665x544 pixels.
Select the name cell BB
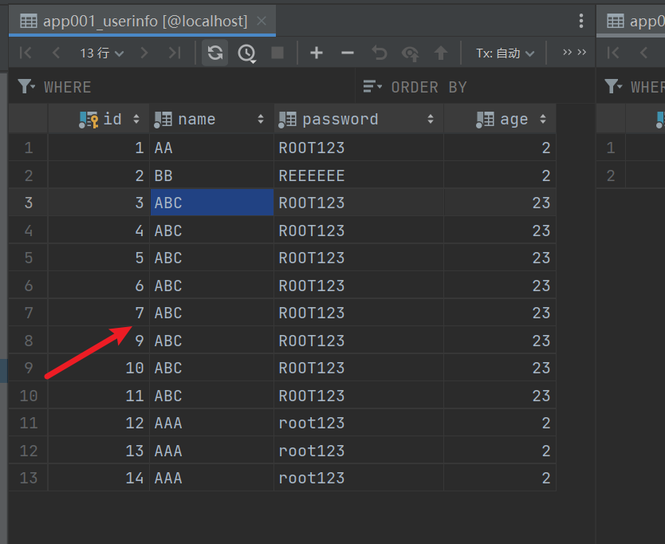click(211, 175)
